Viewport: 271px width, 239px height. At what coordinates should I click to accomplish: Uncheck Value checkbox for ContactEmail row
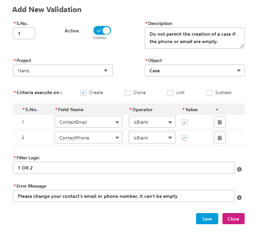pos(185,122)
